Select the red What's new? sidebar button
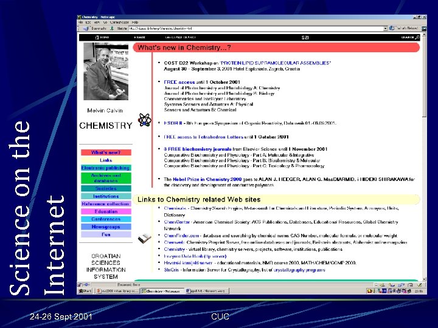The height and width of the screenshot is (328, 438). tap(106, 152)
